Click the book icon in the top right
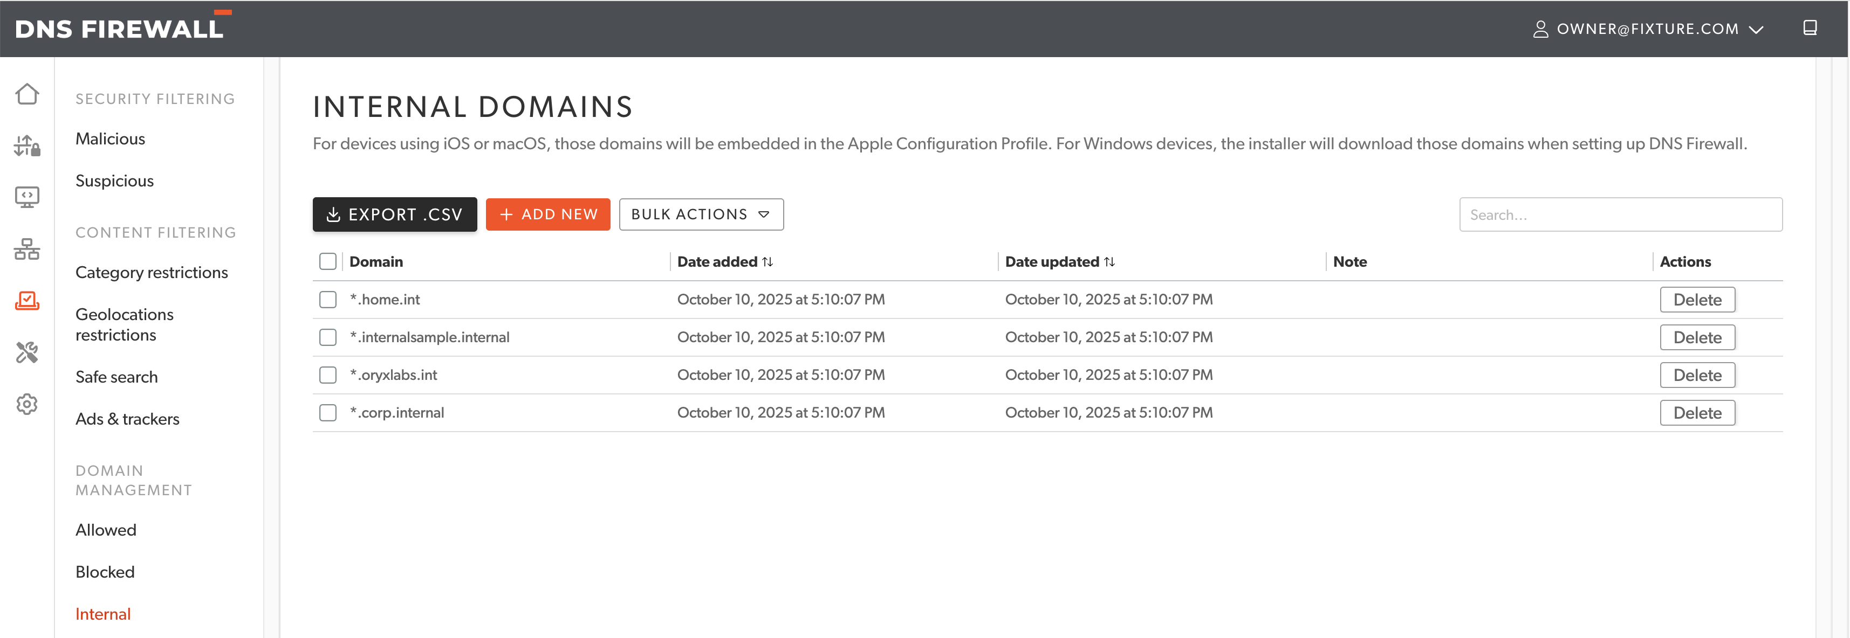The height and width of the screenshot is (638, 1850). 1809,28
